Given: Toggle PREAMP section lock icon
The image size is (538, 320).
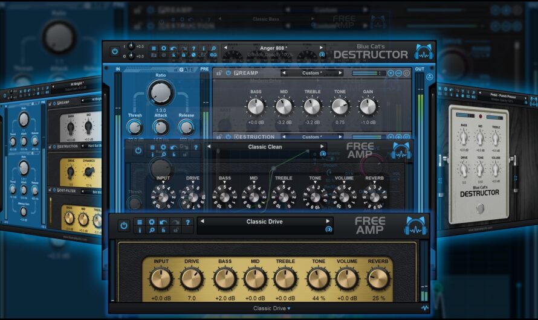Looking at the screenshot, I should point(219,73).
